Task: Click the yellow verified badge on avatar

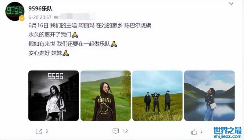Action: 22,18
